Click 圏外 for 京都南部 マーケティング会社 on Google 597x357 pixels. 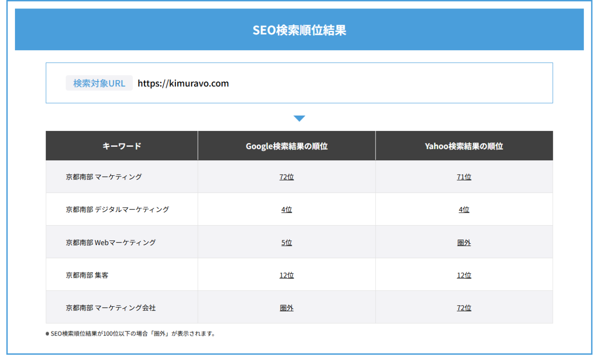(286, 307)
